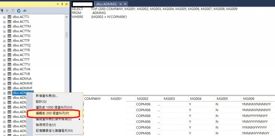Choose 記憶體最佳化建議程式(M) from context menu
Image resolution: width=275 pixels, height=136 pixels.
[55, 131]
